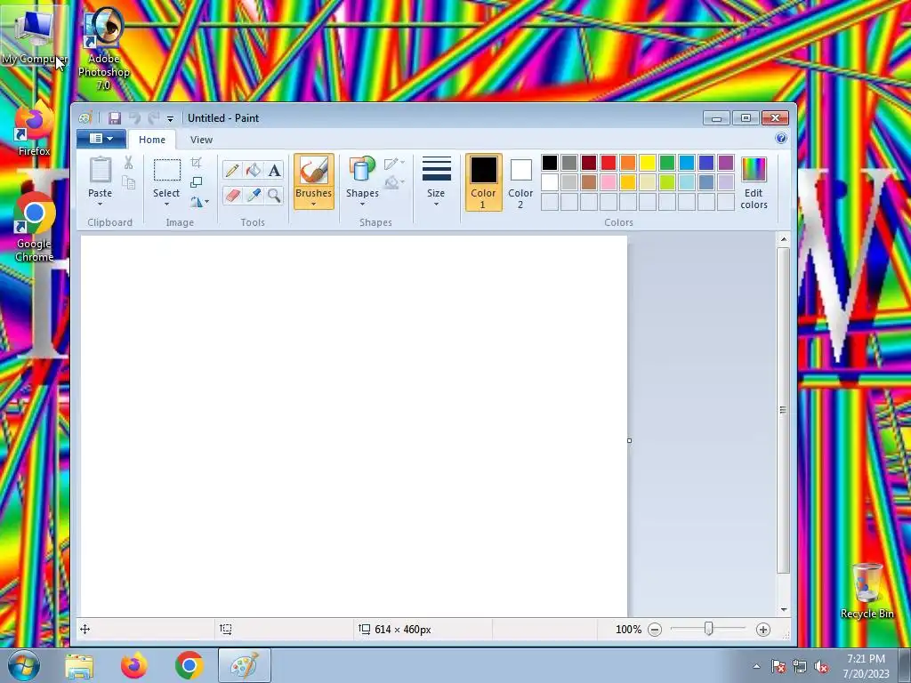Click the Redo arrow in title bar
911x683 pixels.
click(153, 118)
